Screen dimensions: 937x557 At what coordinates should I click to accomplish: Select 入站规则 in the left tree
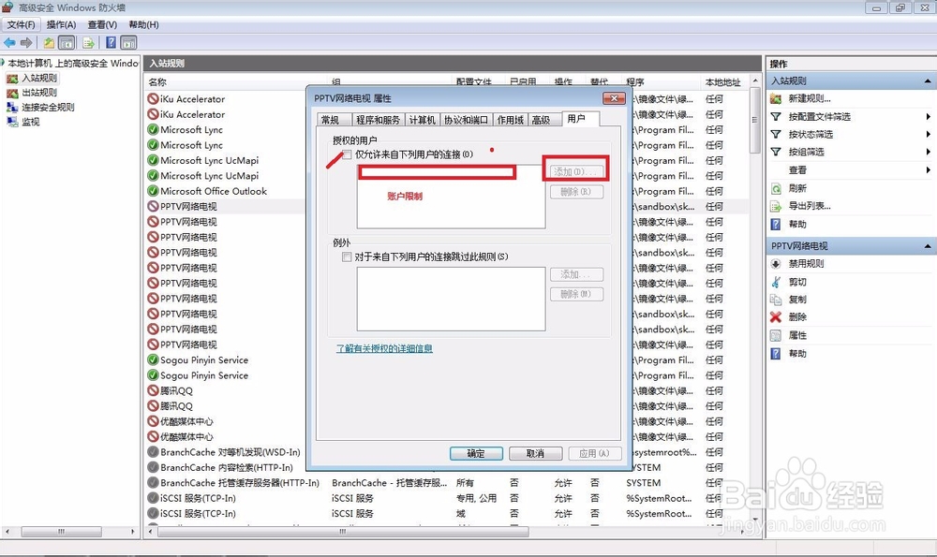coord(39,78)
